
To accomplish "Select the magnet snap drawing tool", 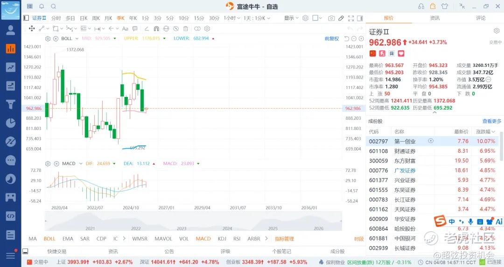I will point(156,28).
